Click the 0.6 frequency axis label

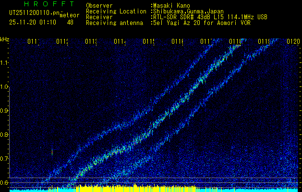pyautogui.click(x=4, y=182)
